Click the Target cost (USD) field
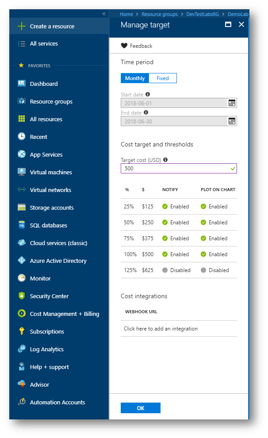The width and height of the screenshot is (268, 438). coord(175,169)
